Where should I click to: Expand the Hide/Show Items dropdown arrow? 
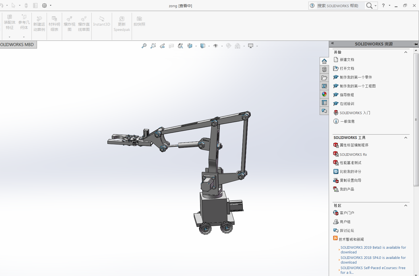pyautogui.click(x=222, y=46)
